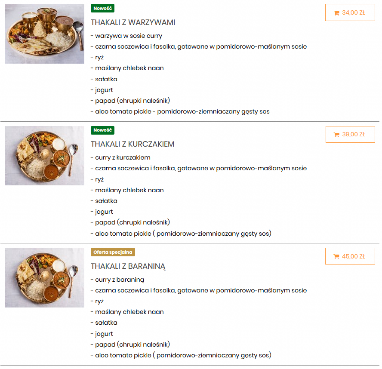Click cart icon on 45,00 zł button
This screenshot has width=382, height=369.
coord(336,257)
